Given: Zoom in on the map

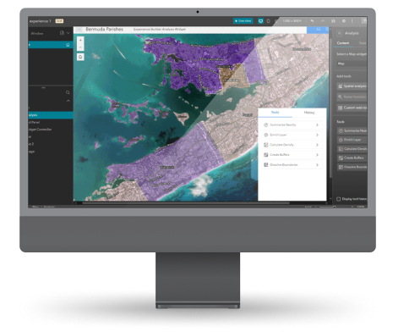Looking at the screenshot, I should point(80,41).
